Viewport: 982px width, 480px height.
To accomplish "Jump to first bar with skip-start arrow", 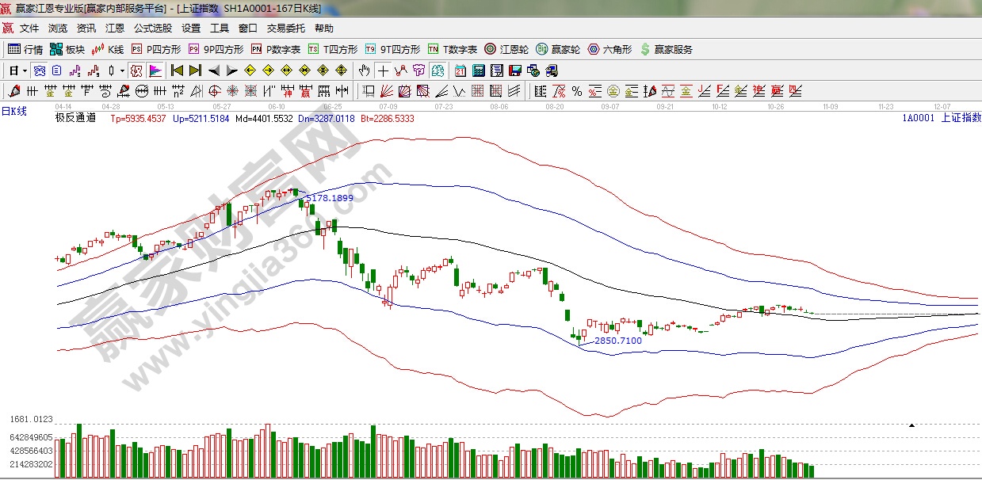I will 177,70.
